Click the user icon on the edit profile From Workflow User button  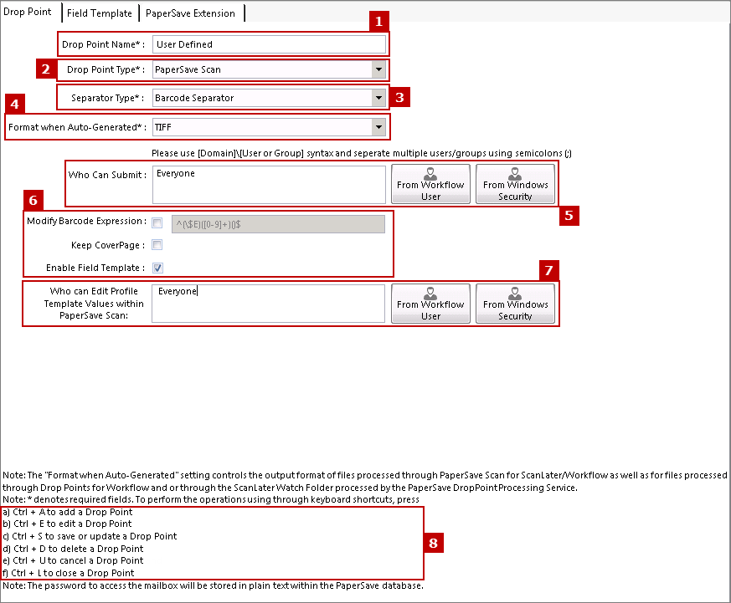tap(430, 294)
